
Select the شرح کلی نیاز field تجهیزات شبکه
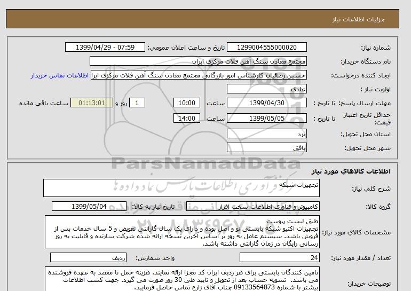(x=181, y=188)
